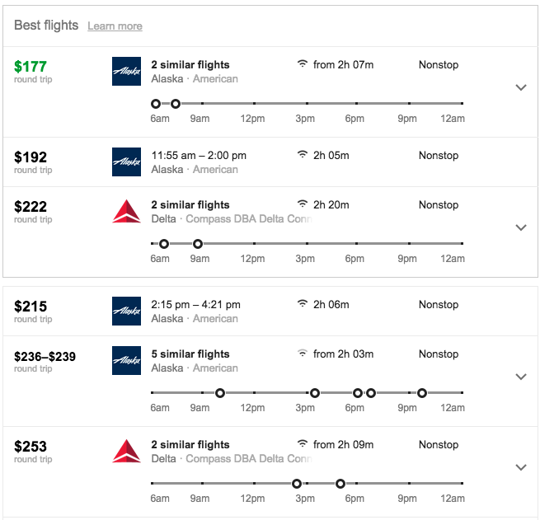Click the 3pm marker on $253 timeline
540x520 pixels.
coord(297,484)
